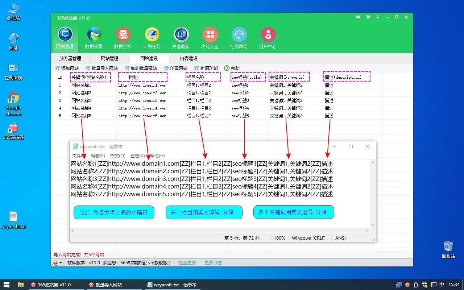Click the 批量导入网站 toolbar item
The image size is (464, 290).
coord(102,68)
